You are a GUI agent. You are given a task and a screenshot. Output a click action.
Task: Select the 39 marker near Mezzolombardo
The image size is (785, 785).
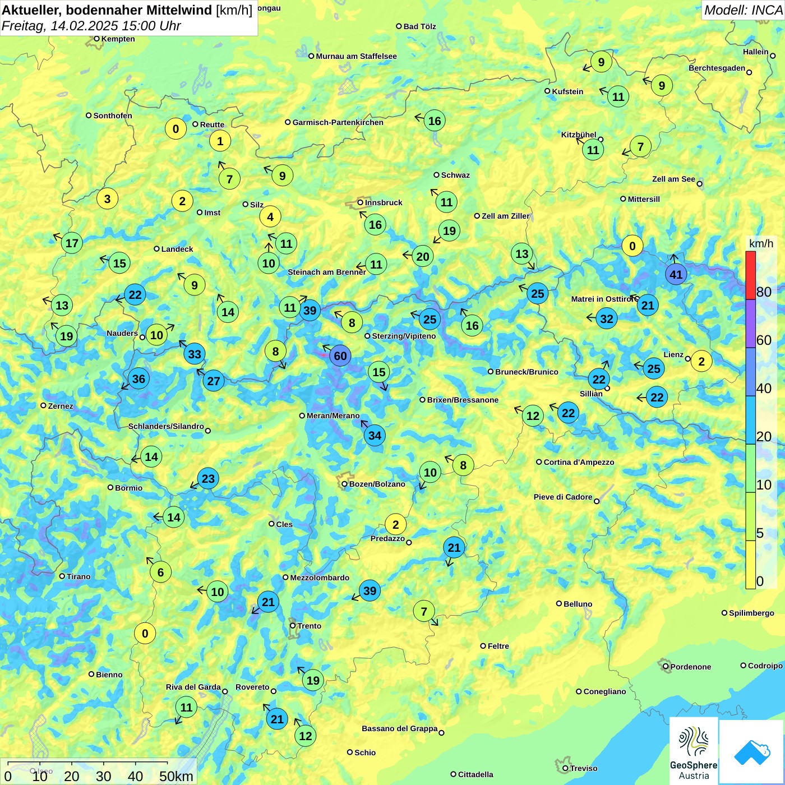[370, 591]
